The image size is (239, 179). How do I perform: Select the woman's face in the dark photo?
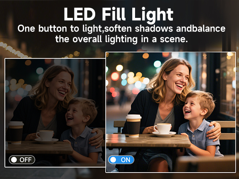[60, 86]
